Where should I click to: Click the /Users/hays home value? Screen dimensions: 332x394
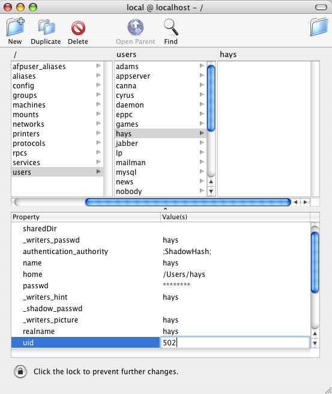pyautogui.click(x=184, y=274)
